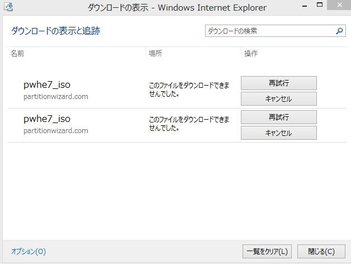Minimize the download window
The image size is (351, 264).
[305, 6]
